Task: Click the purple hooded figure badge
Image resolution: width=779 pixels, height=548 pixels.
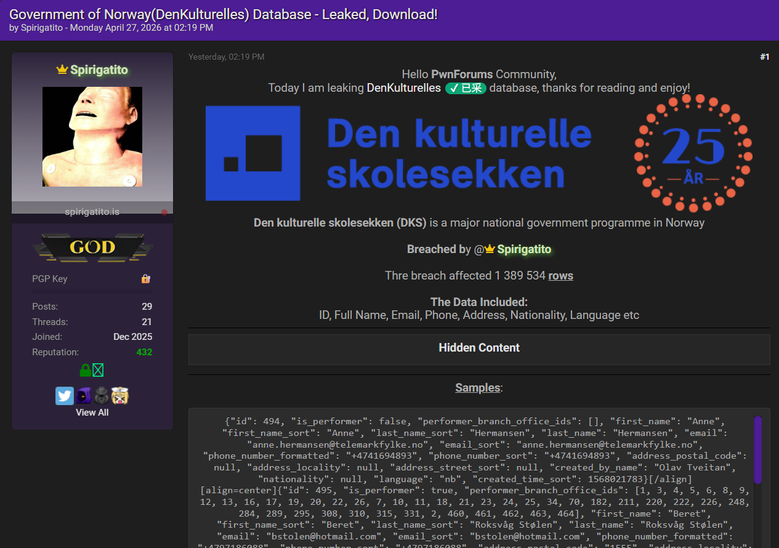Action: pos(84,396)
